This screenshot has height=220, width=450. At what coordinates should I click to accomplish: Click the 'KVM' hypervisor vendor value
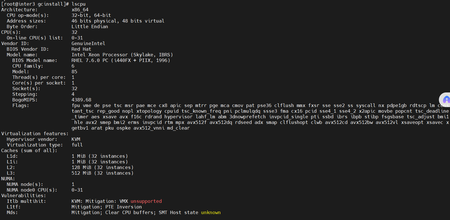pos(76,139)
